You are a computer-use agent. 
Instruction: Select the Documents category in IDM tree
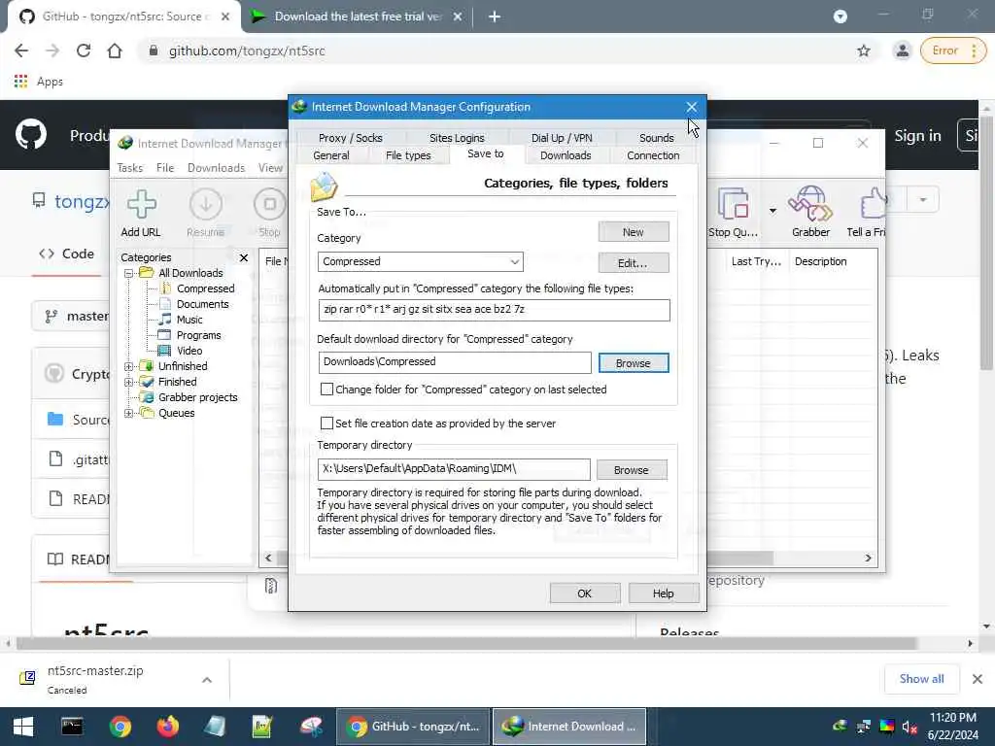point(202,304)
